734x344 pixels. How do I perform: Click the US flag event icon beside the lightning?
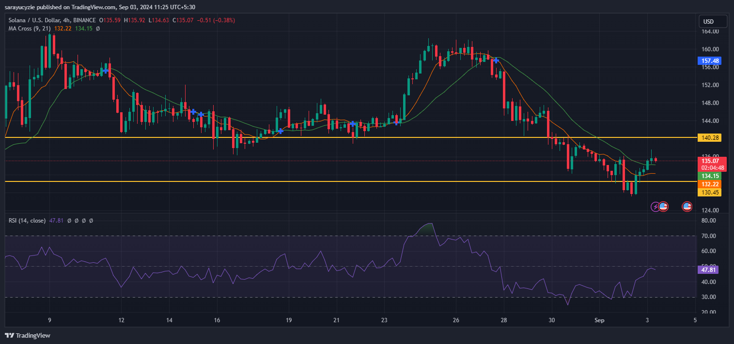click(663, 207)
